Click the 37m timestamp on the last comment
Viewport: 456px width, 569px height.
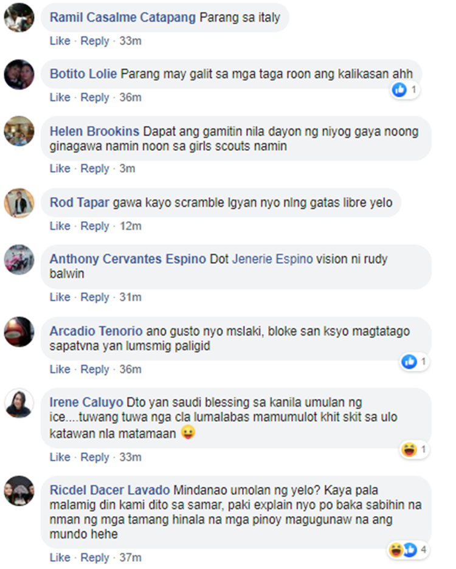[x=130, y=557]
